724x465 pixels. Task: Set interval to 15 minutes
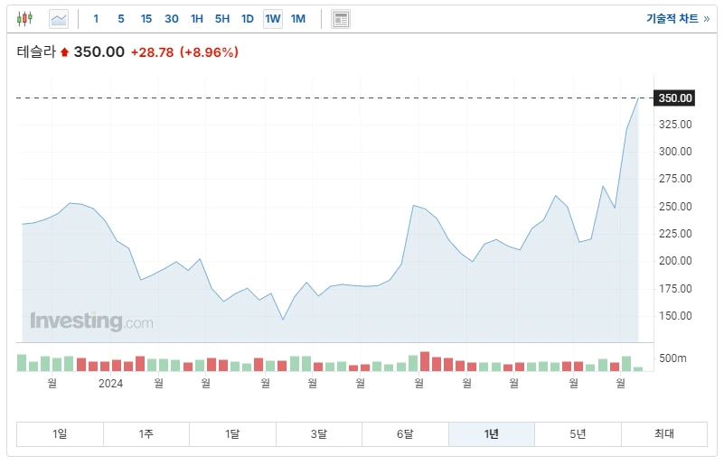(x=146, y=19)
